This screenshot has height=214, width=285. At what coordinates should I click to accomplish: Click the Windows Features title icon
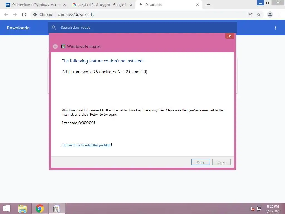[63, 47]
